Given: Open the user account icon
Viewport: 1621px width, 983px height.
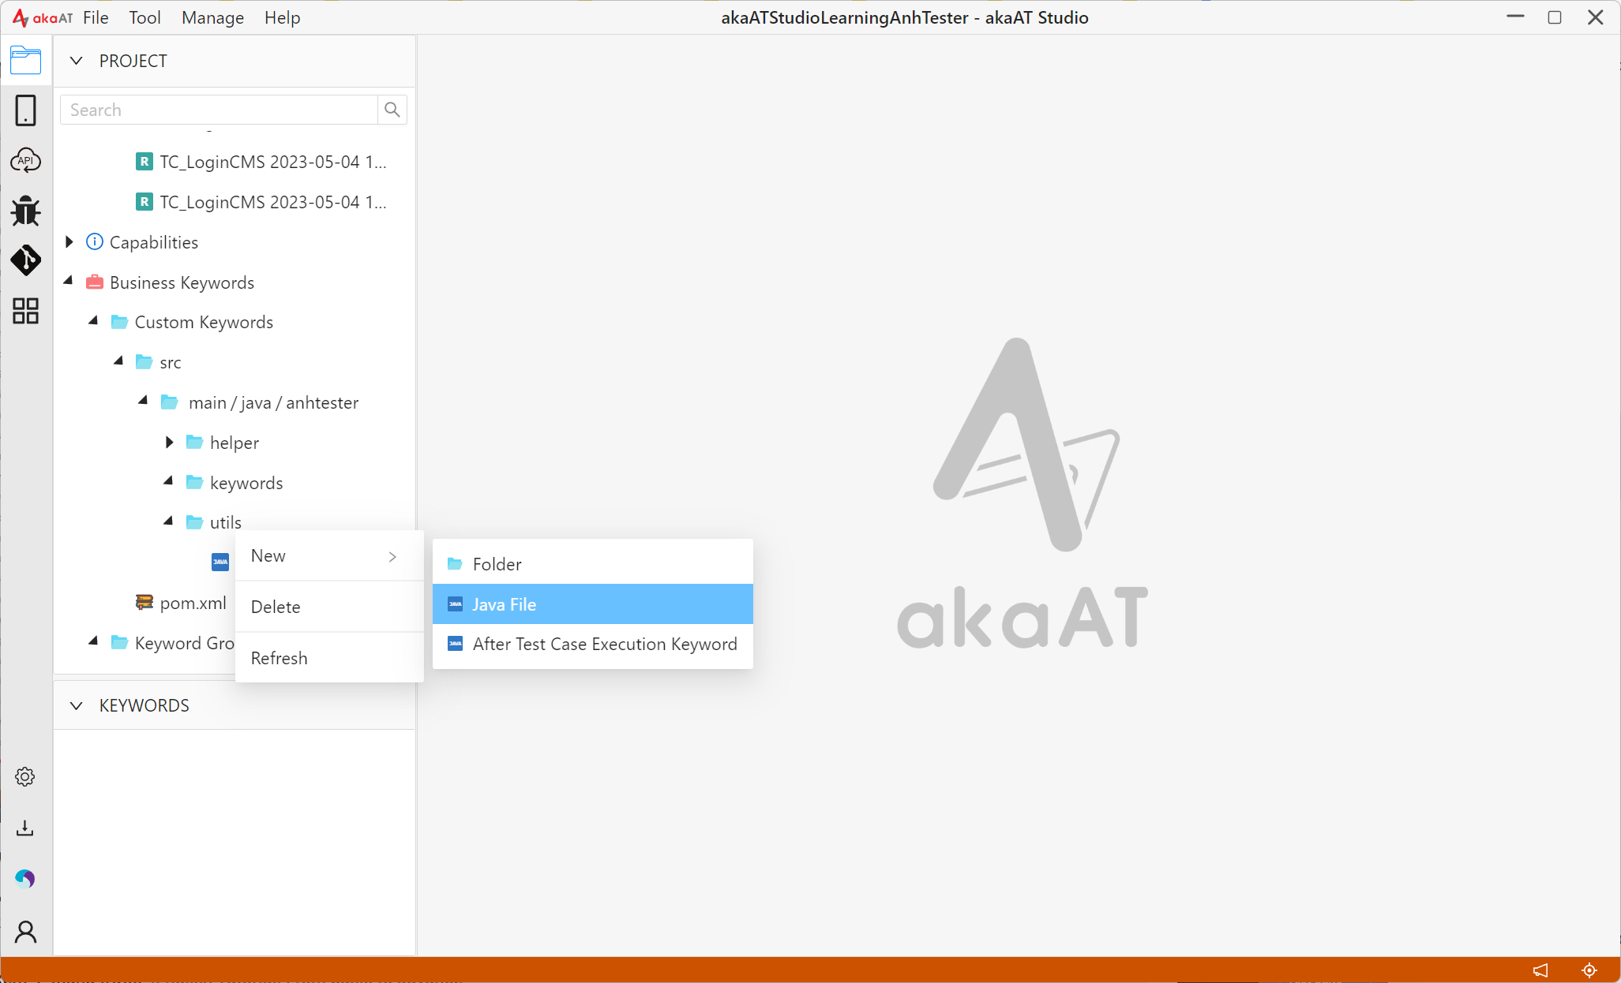Looking at the screenshot, I should tap(25, 932).
